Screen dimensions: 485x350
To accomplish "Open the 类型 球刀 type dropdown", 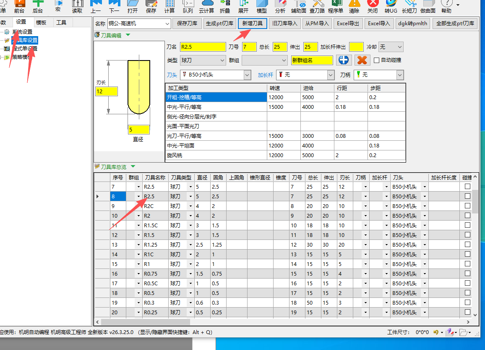I will [222, 60].
